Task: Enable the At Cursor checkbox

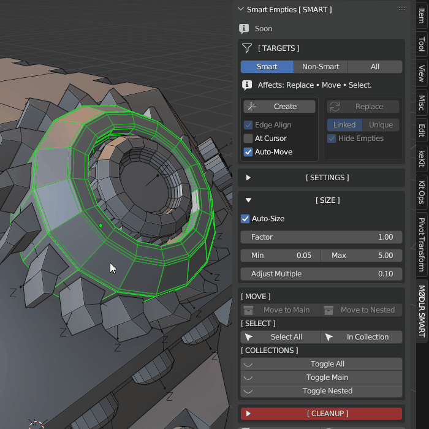Action: point(248,139)
